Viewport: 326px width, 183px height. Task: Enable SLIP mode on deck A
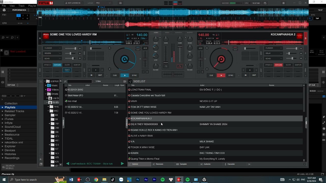pyautogui.click(x=138, y=50)
